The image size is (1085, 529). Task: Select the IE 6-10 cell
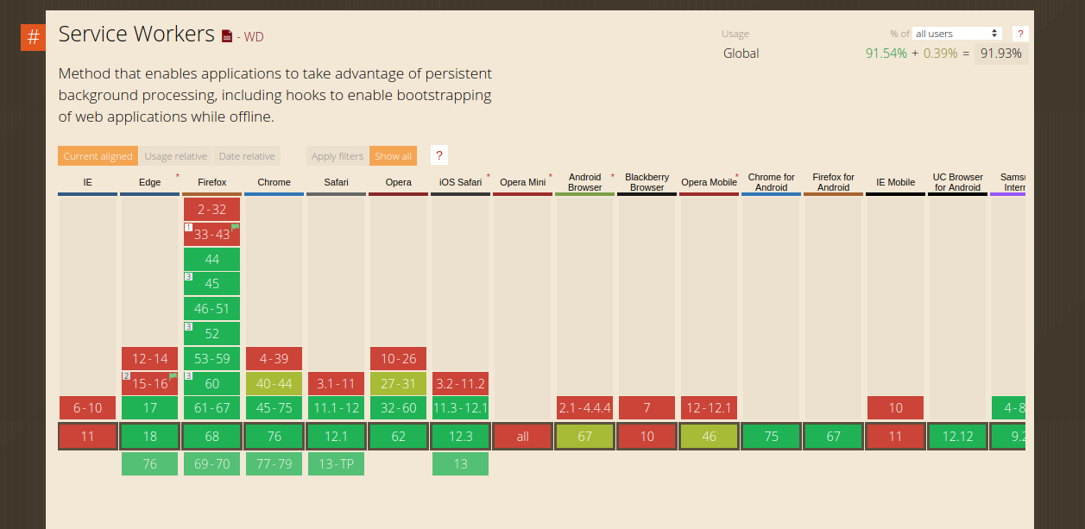point(87,408)
